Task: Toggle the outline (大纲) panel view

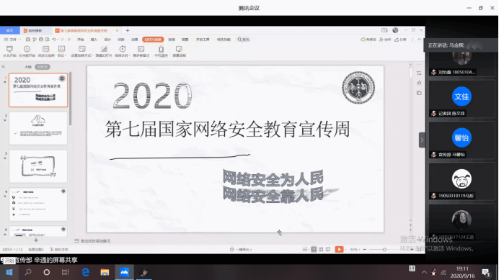Action: [x=28, y=67]
